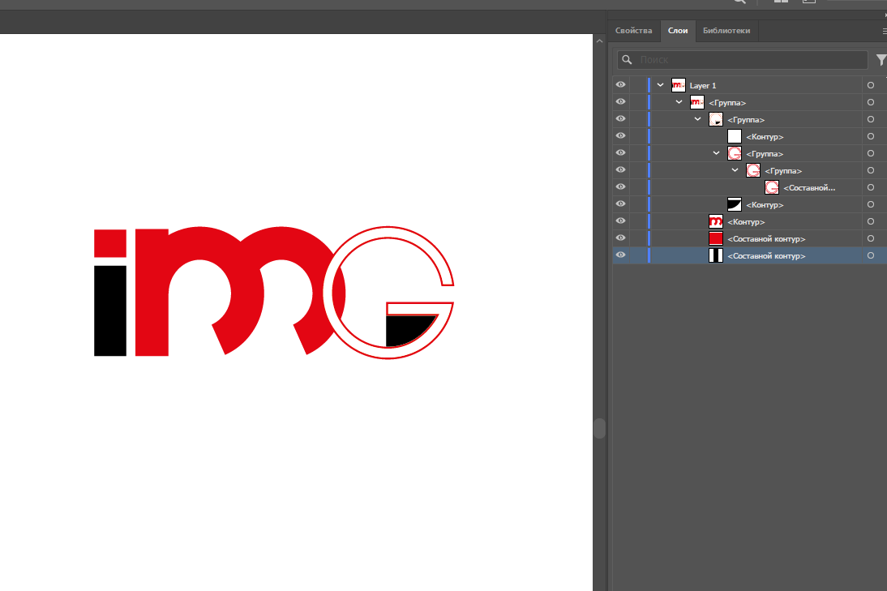Click target circle of truncated Составной… row

pyautogui.click(x=870, y=187)
